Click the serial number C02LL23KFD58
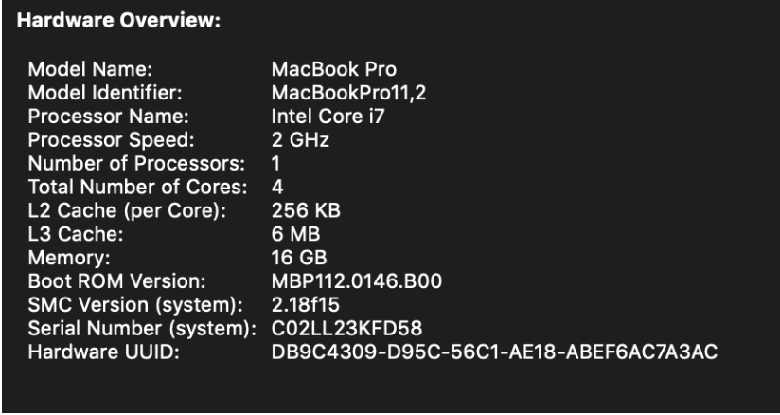780x415 pixels. tap(346, 329)
